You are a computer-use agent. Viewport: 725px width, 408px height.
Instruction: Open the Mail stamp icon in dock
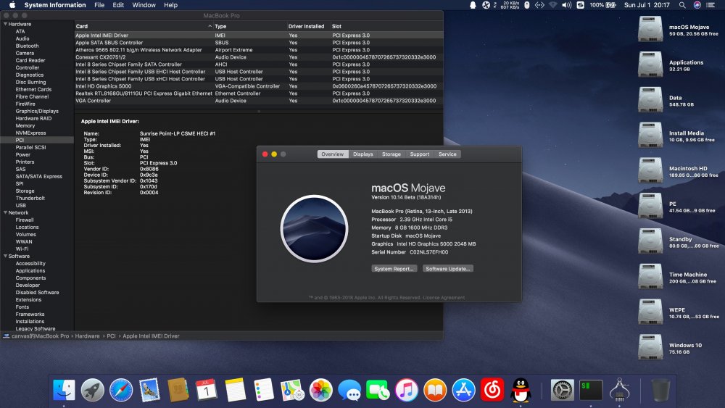[149, 390]
